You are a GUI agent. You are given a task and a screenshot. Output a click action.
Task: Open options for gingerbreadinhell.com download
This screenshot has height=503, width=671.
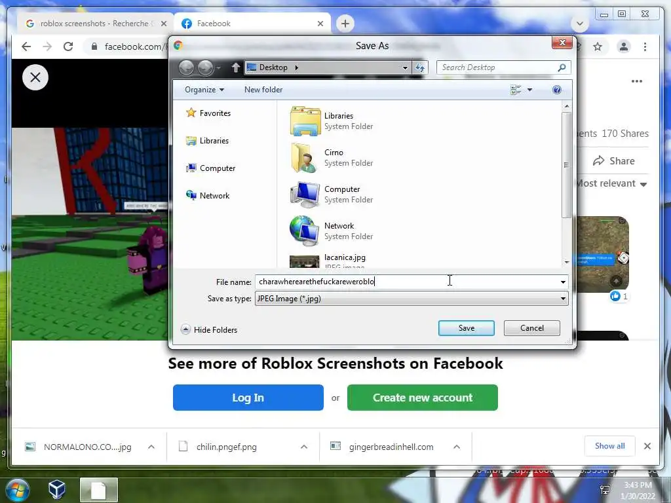tap(457, 447)
